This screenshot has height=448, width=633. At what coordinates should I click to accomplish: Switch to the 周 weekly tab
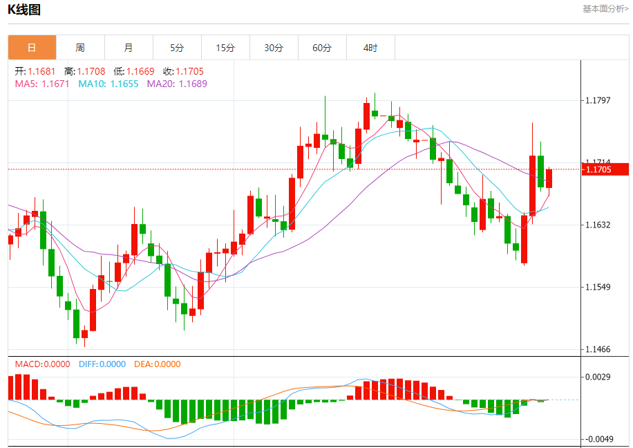pyautogui.click(x=80, y=48)
